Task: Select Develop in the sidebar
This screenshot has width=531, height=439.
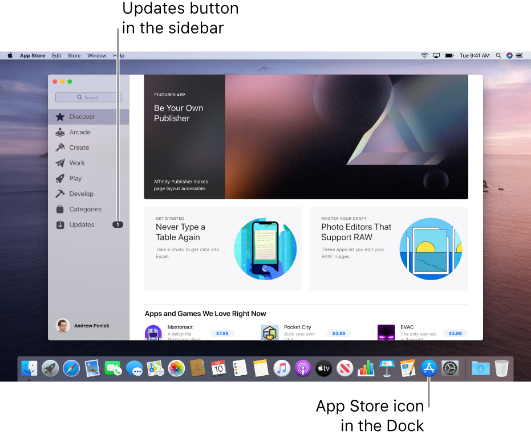Action: tap(88, 194)
